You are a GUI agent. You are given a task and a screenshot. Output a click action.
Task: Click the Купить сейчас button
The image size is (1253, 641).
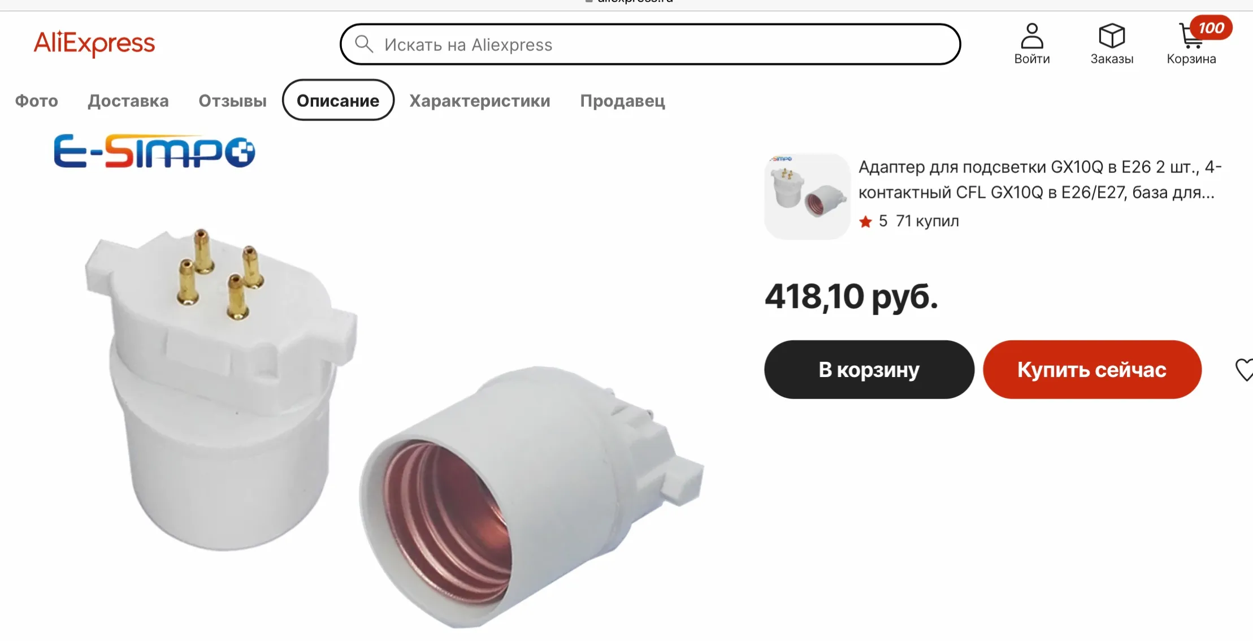(x=1092, y=370)
